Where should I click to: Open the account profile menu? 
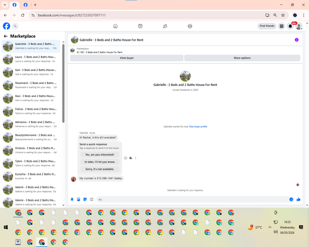point(299,26)
